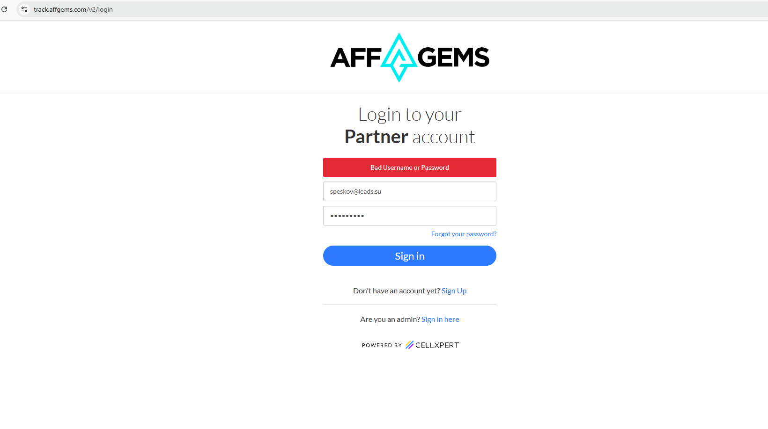The image size is (768, 429).
Task: Open the Forgot your password link
Action: (x=464, y=234)
